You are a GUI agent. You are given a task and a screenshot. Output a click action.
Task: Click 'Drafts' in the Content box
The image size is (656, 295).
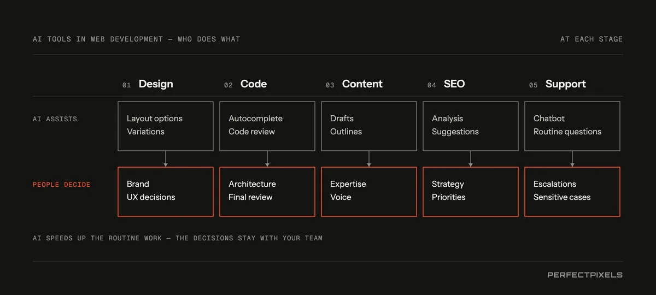(x=342, y=119)
